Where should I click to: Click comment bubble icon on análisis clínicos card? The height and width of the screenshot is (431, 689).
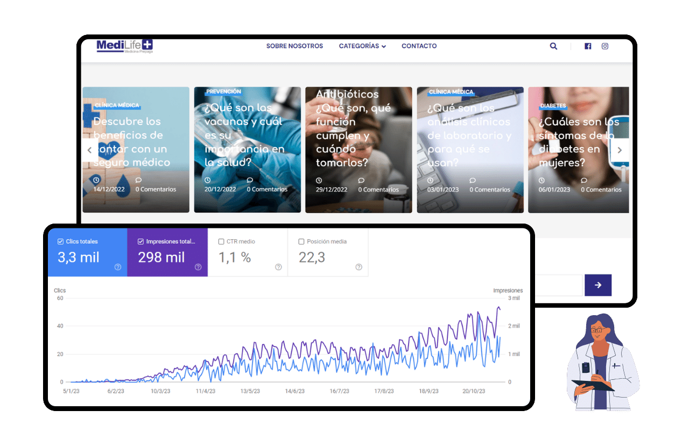tap(473, 180)
